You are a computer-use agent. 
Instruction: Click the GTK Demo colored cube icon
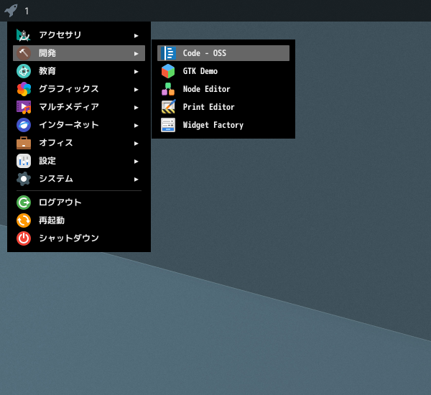tap(168, 71)
